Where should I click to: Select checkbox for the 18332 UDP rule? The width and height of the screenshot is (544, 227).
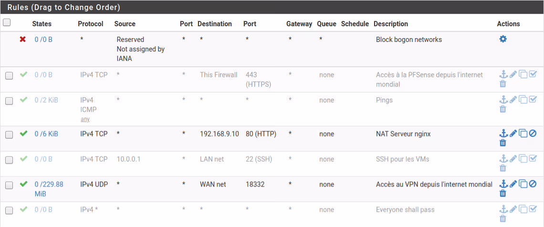pos(9,185)
